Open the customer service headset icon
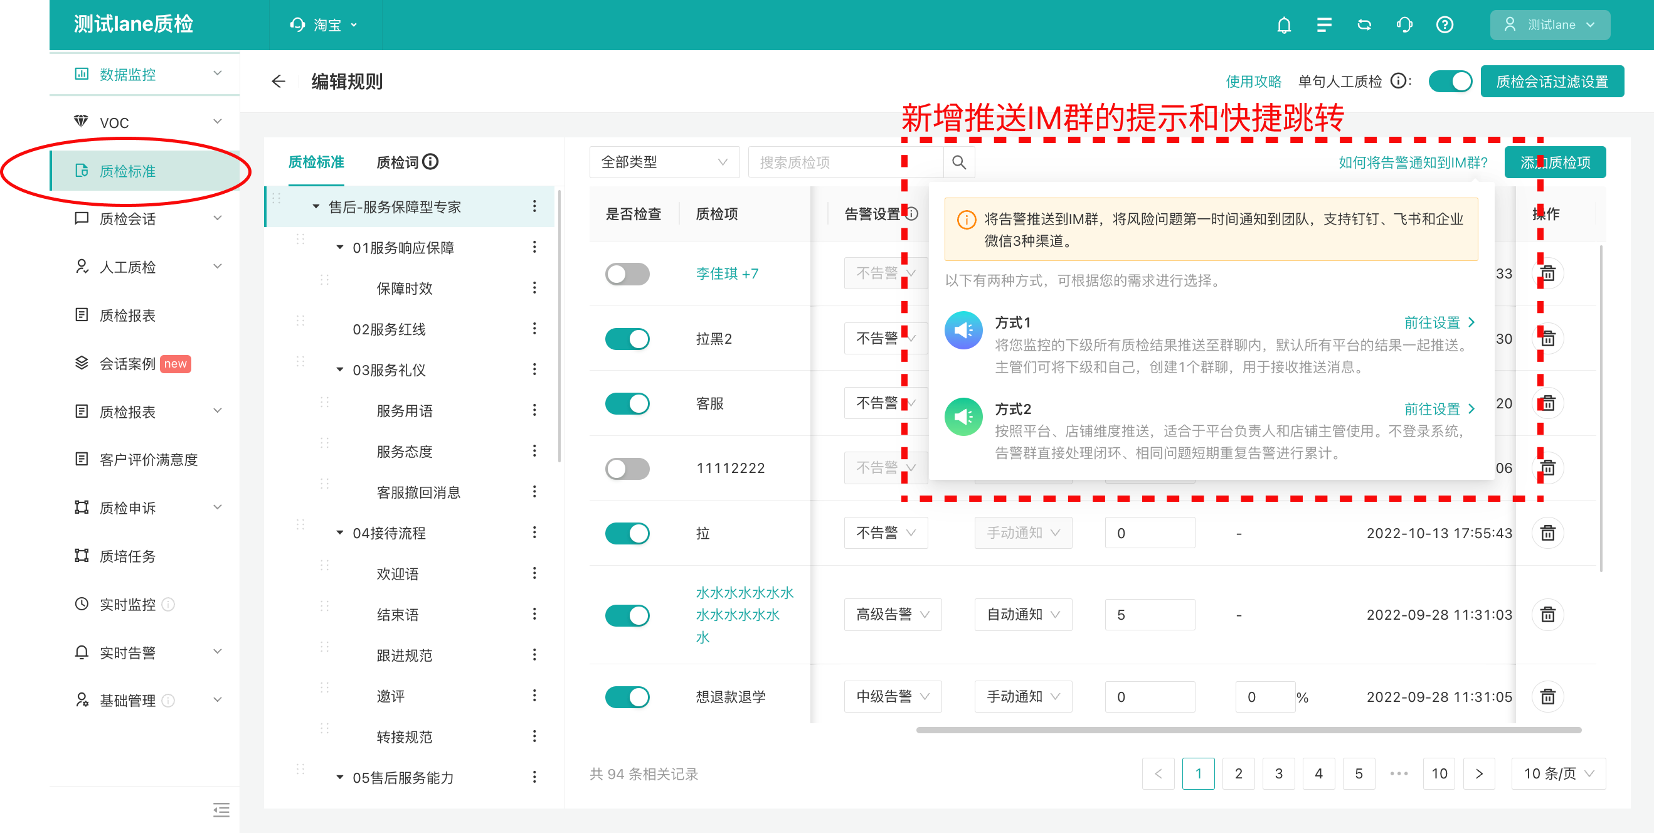 tap(1404, 25)
